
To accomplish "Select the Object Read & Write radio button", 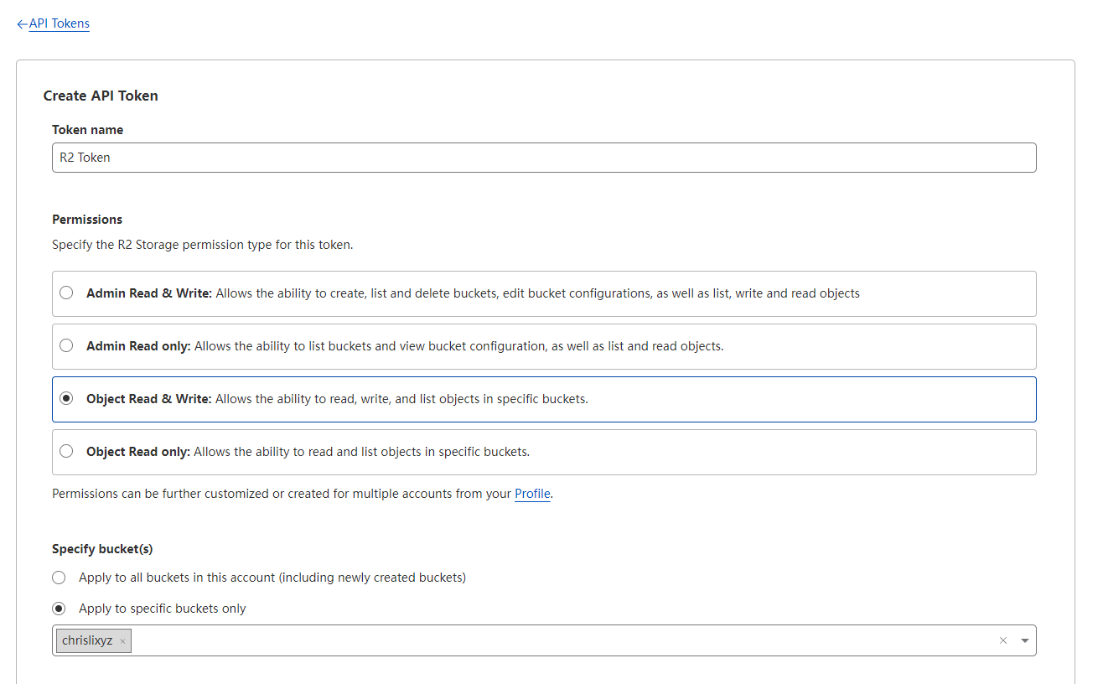I will (66, 399).
